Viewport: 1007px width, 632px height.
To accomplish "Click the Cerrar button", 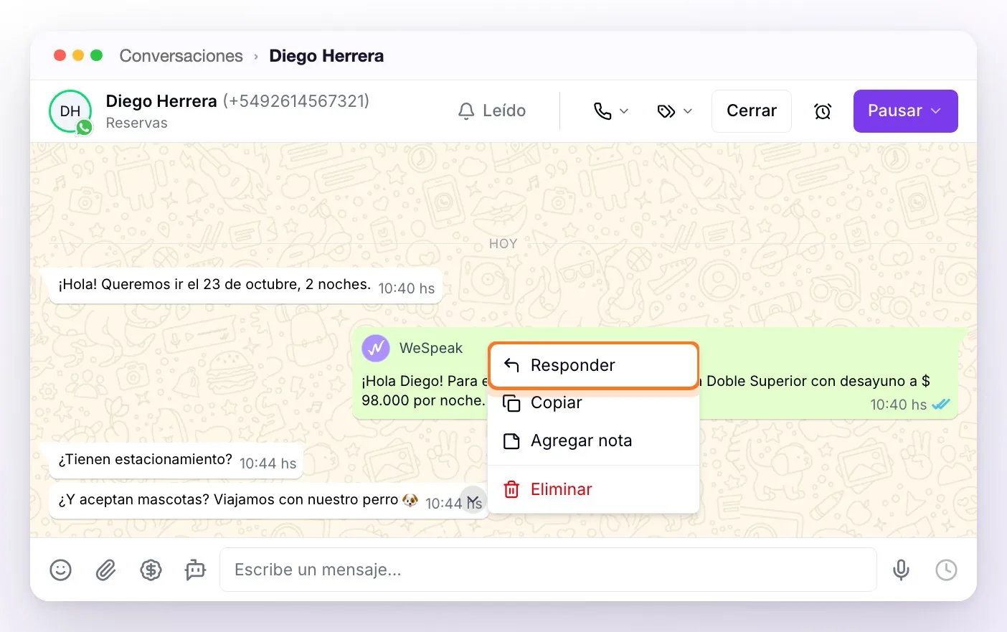I will click(752, 111).
